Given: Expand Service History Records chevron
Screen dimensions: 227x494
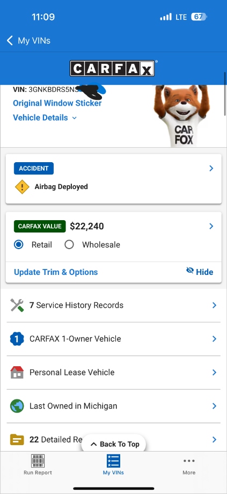Looking at the screenshot, I should [x=215, y=306].
